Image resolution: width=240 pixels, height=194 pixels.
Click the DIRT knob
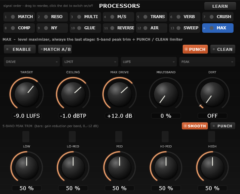point(212,94)
